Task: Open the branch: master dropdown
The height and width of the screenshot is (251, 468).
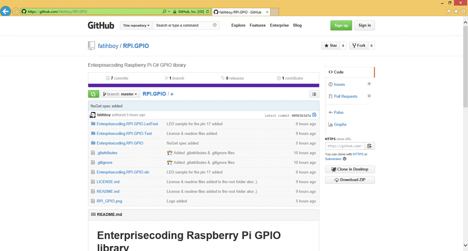Action: point(120,94)
